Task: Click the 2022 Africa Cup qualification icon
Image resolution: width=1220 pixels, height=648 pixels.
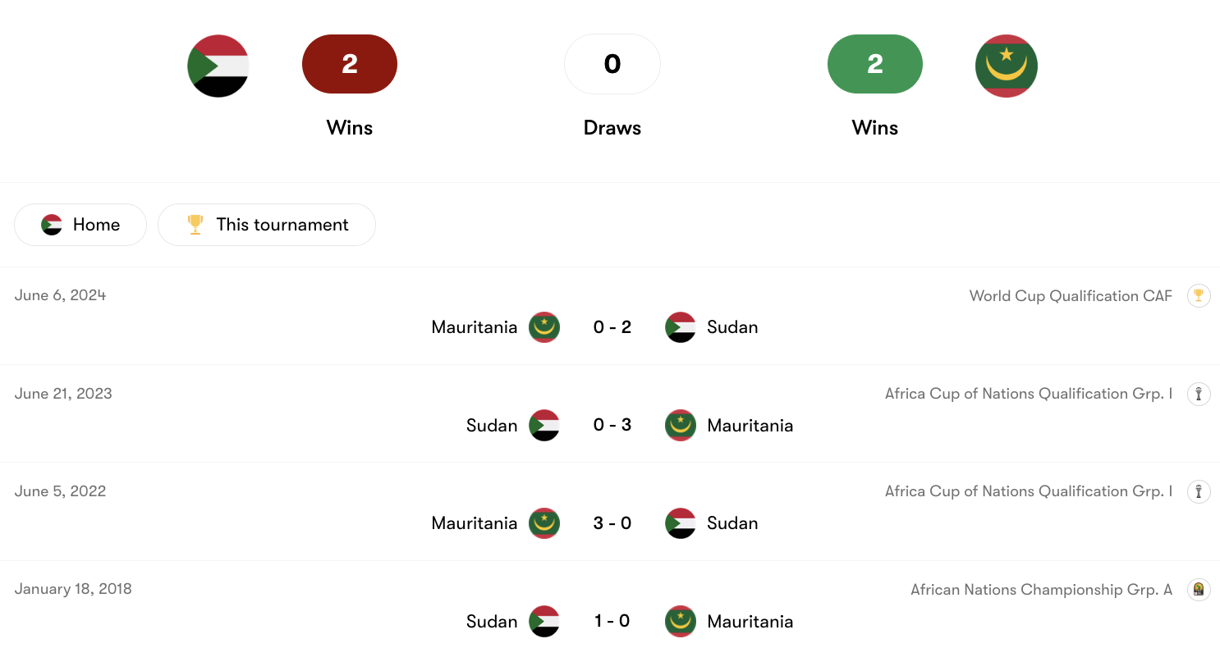Action: [1199, 491]
